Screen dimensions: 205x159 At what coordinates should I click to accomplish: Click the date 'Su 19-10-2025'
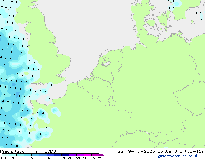pos(136,151)
